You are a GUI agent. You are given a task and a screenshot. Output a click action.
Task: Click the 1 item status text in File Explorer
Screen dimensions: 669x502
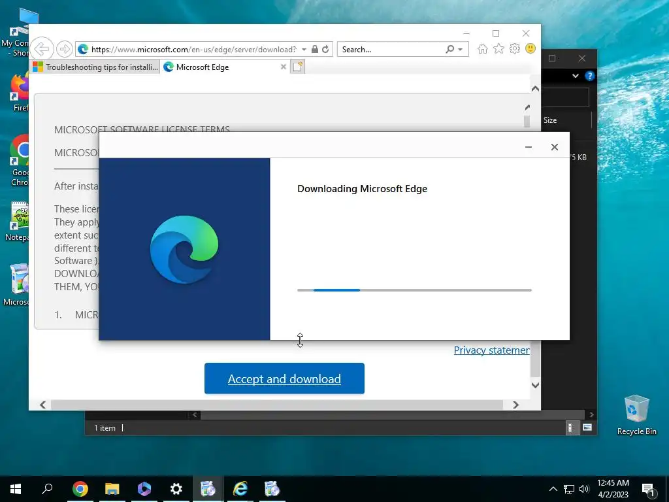pos(105,427)
